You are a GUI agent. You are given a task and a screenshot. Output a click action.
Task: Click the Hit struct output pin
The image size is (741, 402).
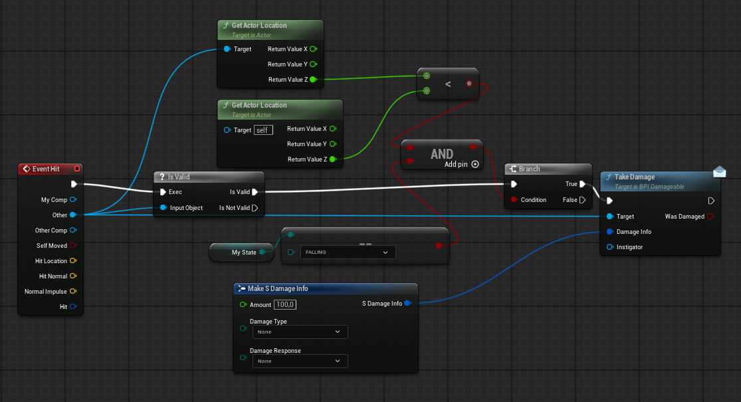coord(73,306)
